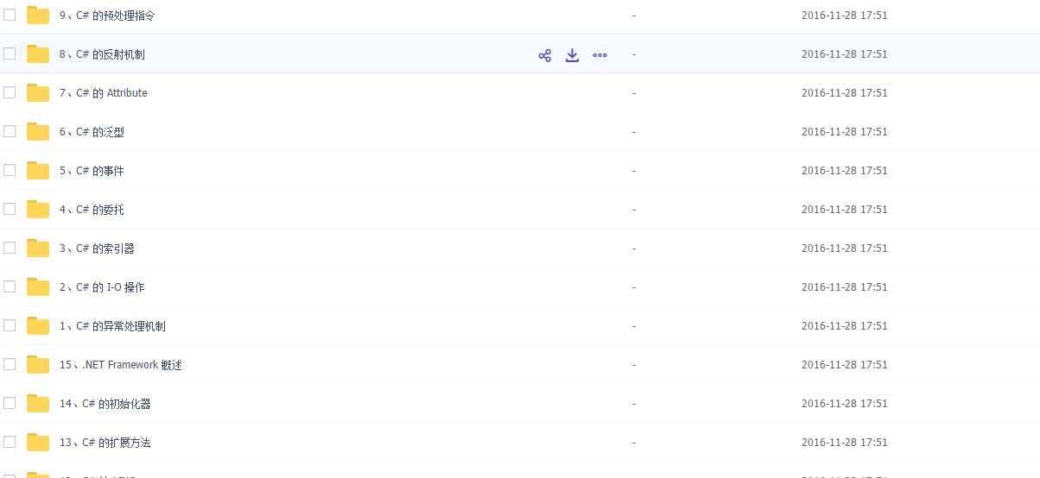The height and width of the screenshot is (478, 1040).
Task: Click folder icon of 1、C# 的异常处理机制
Action: pyautogui.click(x=38, y=325)
